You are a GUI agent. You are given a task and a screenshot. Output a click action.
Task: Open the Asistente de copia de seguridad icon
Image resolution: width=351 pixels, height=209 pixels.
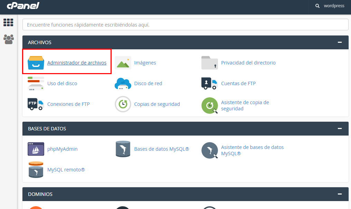pos(209,106)
